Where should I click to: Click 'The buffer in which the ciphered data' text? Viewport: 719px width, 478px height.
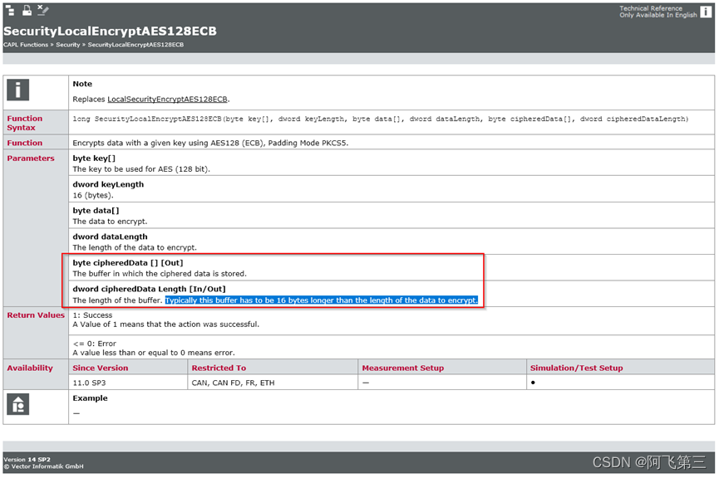tap(160, 273)
